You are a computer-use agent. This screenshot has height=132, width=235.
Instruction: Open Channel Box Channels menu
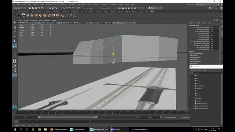192,23
